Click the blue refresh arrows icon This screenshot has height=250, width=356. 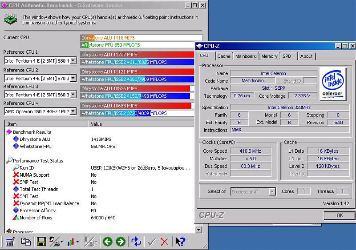(136, 242)
